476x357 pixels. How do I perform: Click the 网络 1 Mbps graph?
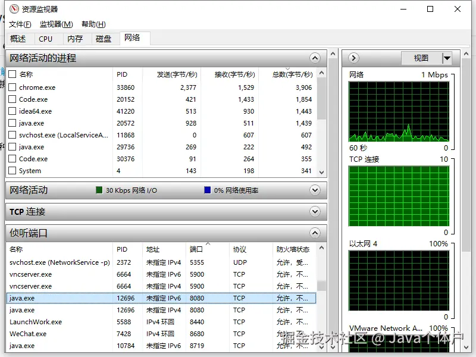click(x=399, y=111)
